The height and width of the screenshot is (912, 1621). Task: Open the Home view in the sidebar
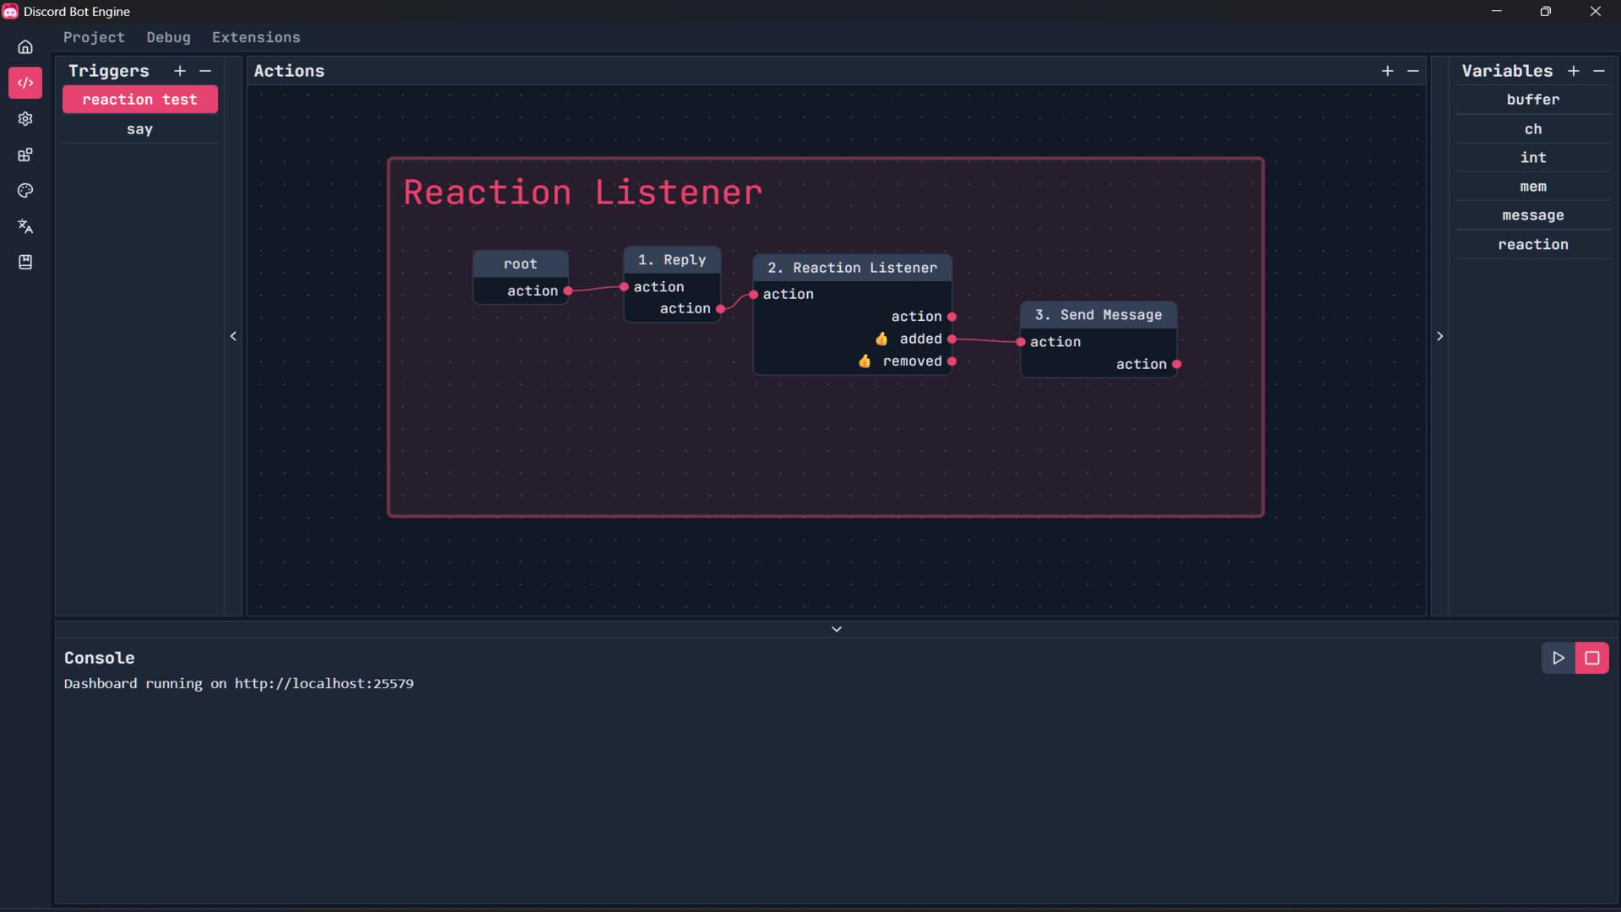pos(25,46)
